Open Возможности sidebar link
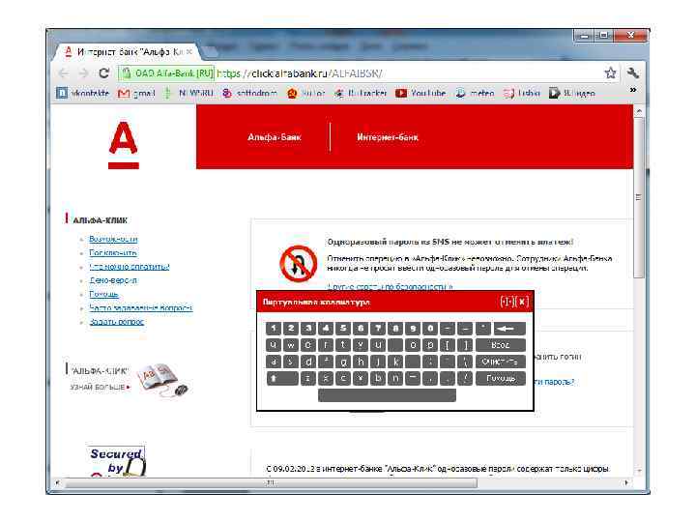This screenshot has height=522, width=696. tap(113, 239)
